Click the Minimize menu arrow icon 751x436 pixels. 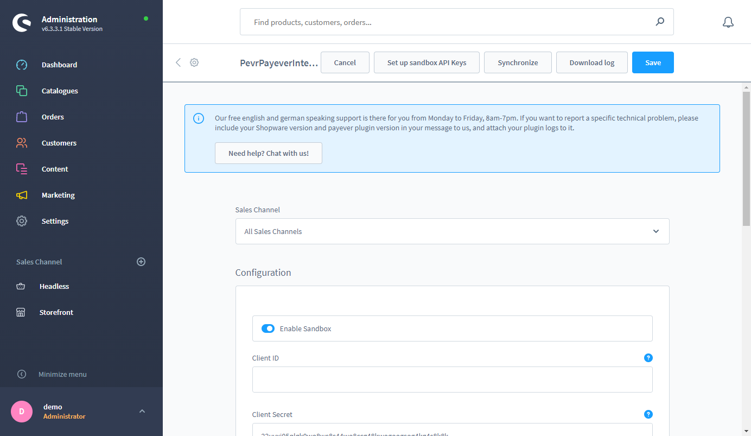click(22, 374)
